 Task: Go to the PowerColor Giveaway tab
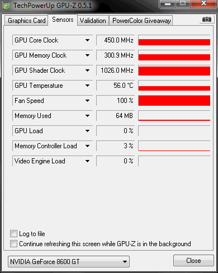click(141, 21)
